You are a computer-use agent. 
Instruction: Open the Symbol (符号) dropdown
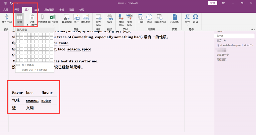click(195, 20)
